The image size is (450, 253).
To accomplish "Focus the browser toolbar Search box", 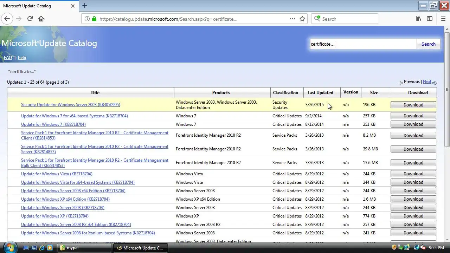I will (345, 19).
